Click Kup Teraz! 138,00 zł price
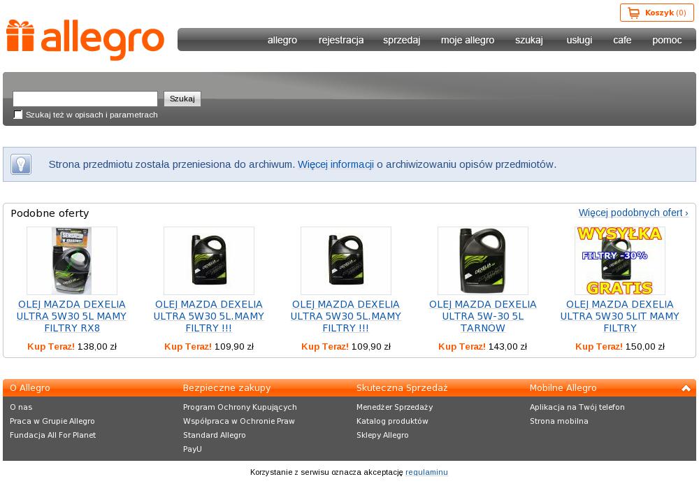Image resolution: width=699 pixels, height=486 pixels. (72, 346)
